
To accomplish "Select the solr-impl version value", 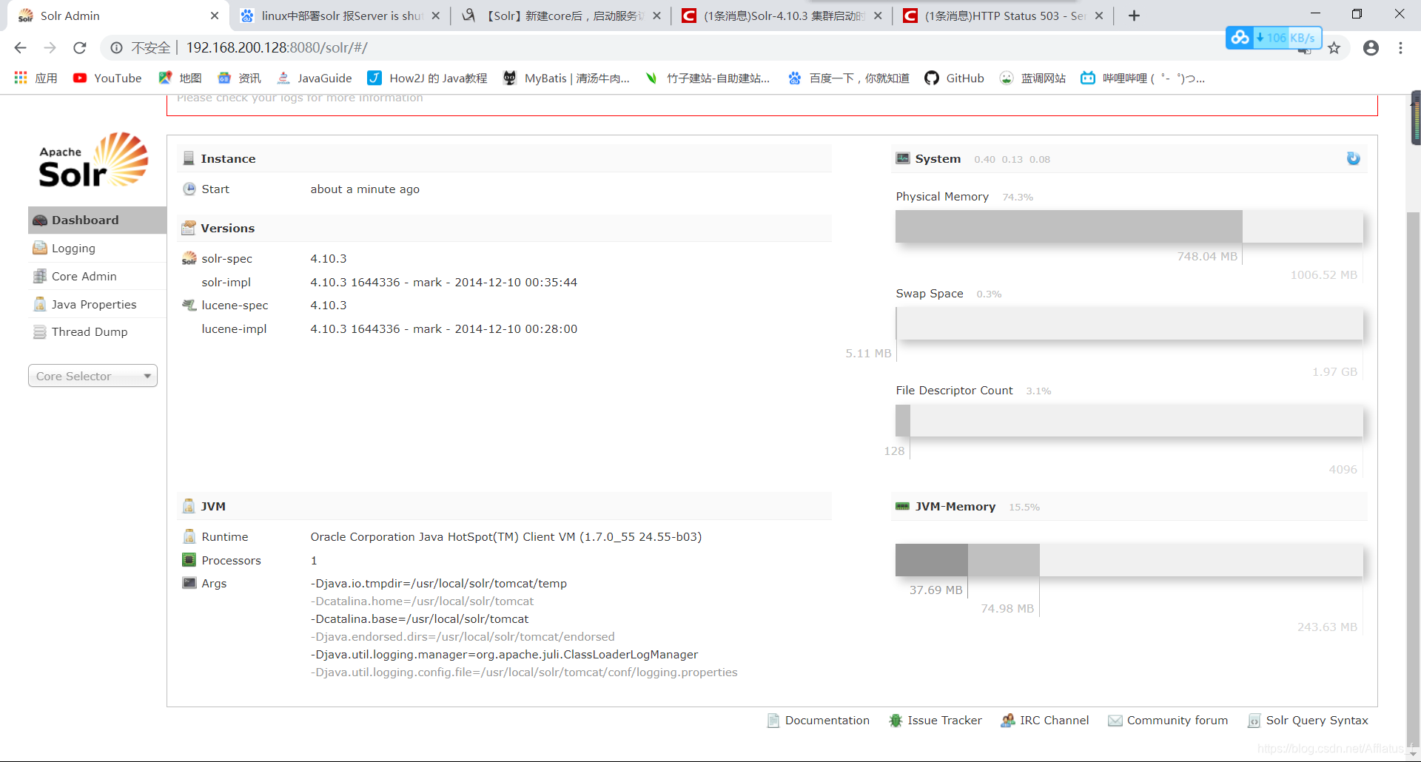I will (444, 282).
